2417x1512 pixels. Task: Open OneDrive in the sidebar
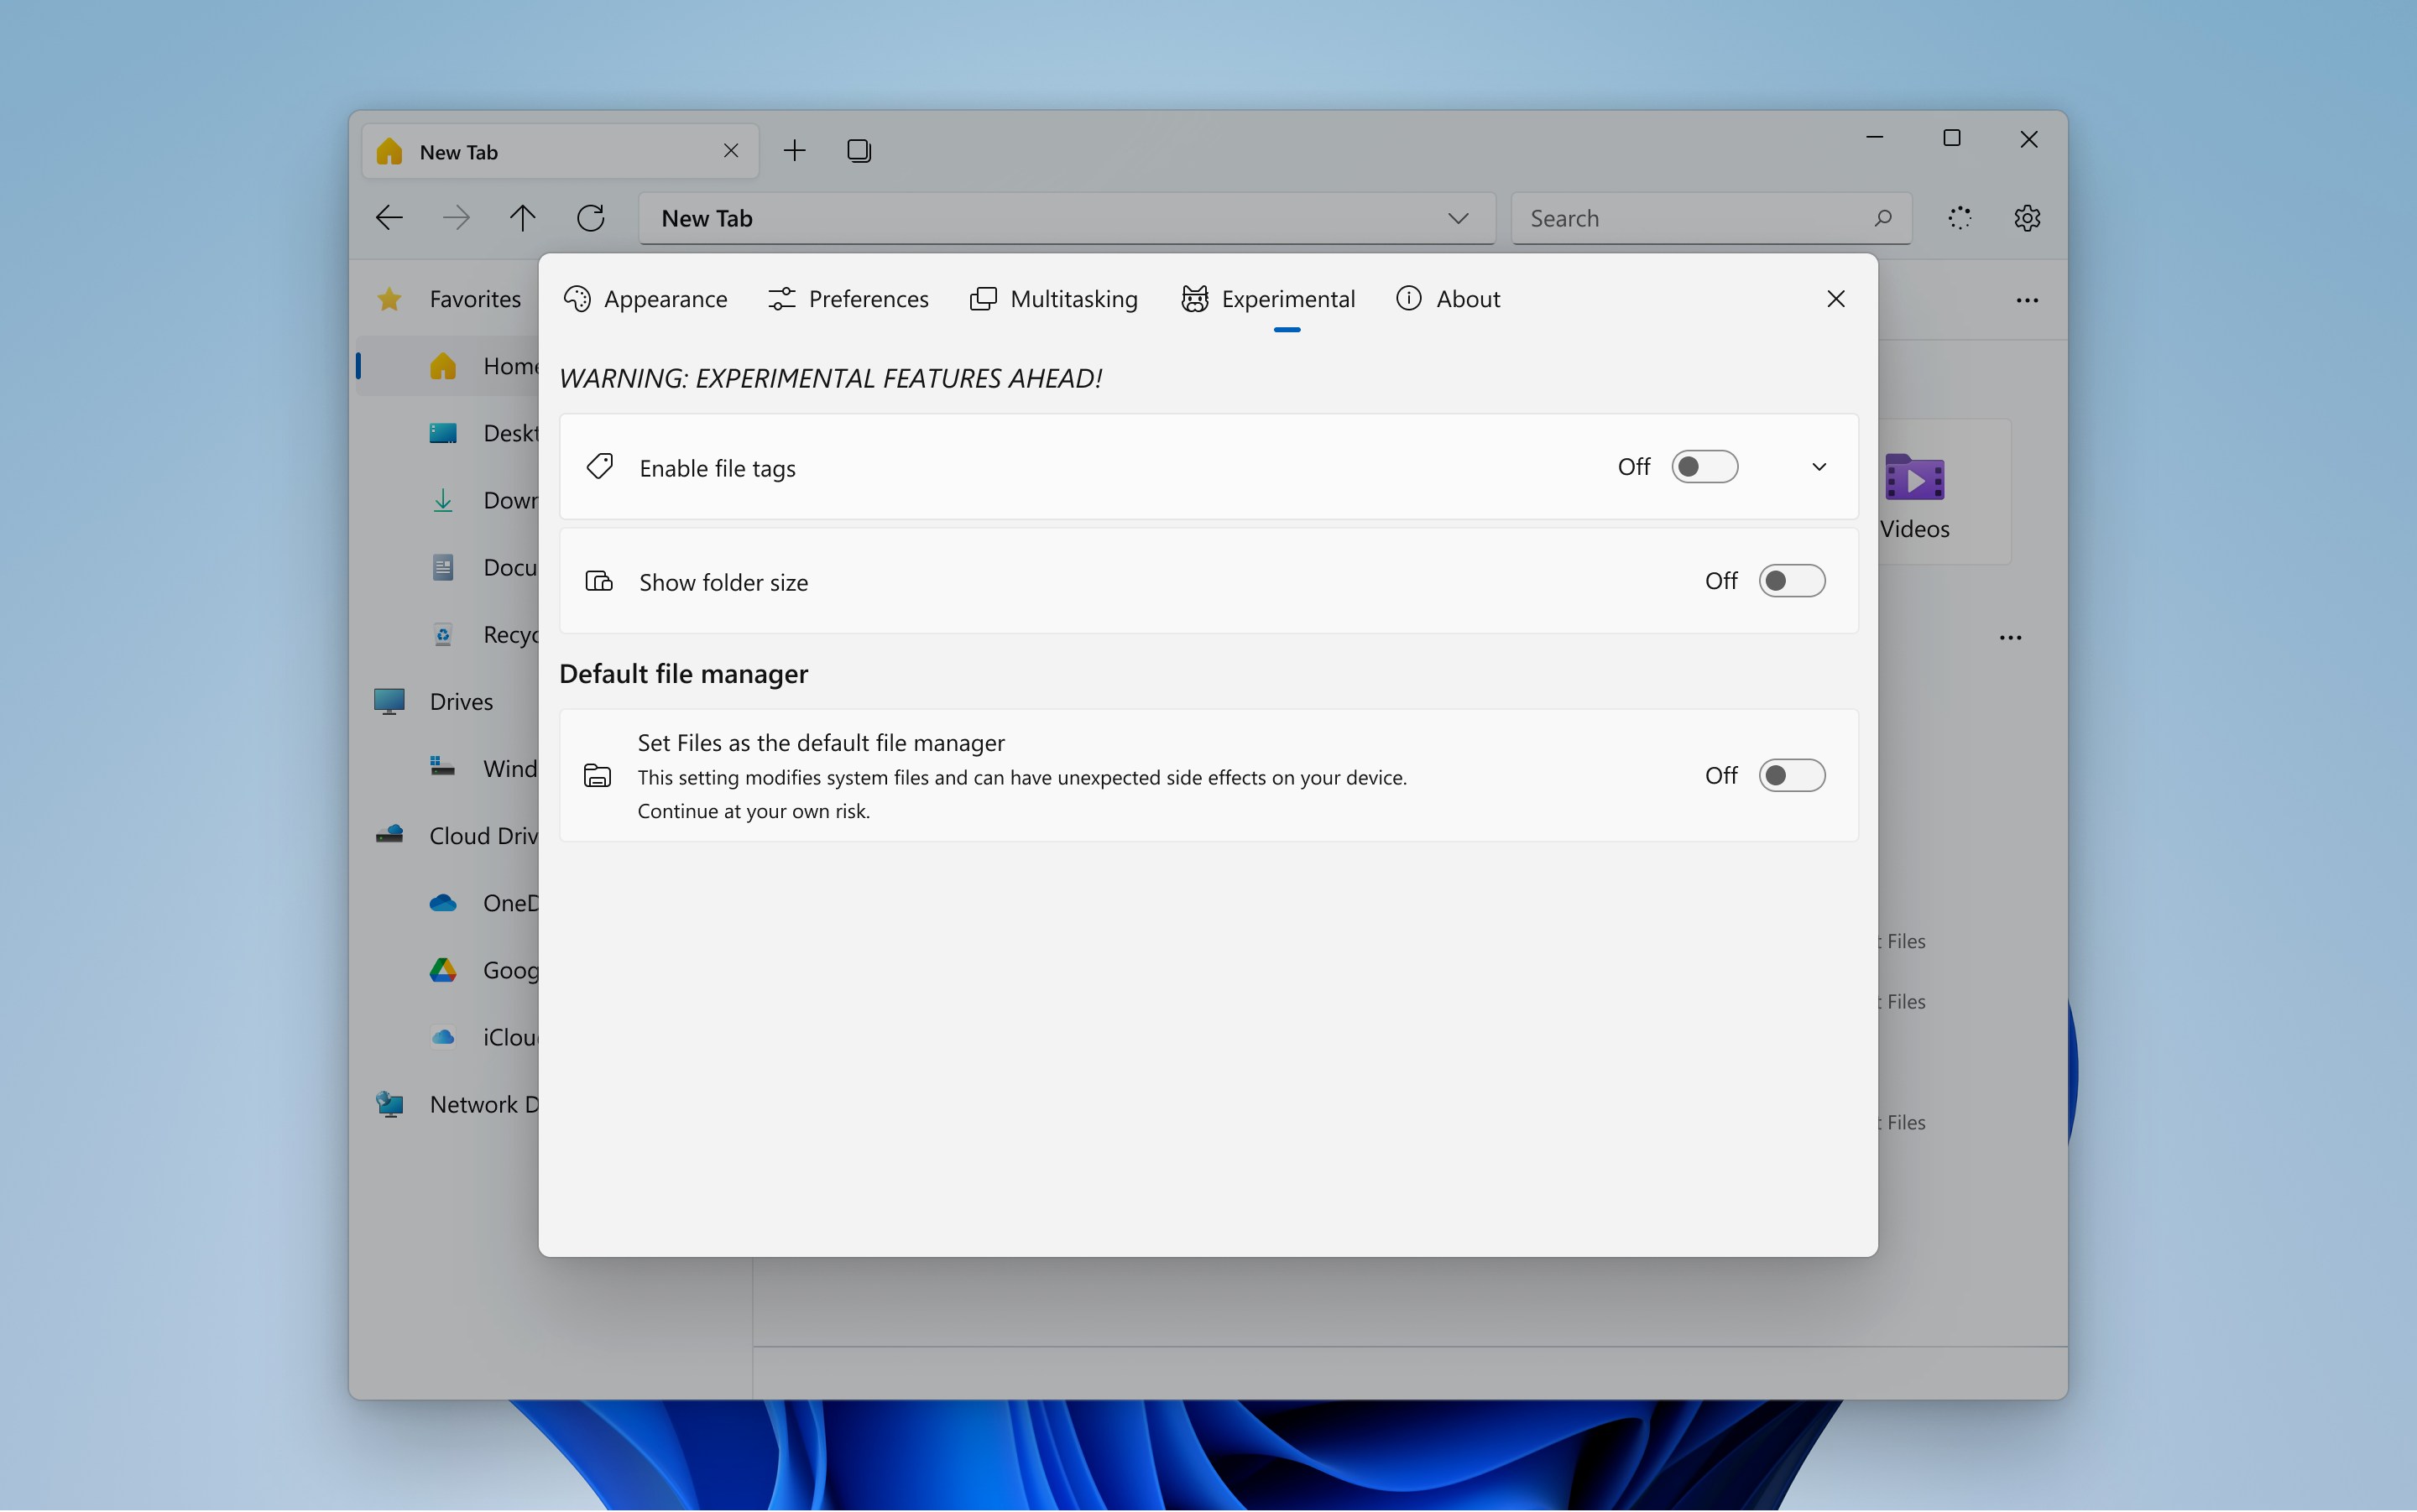(x=448, y=903)
